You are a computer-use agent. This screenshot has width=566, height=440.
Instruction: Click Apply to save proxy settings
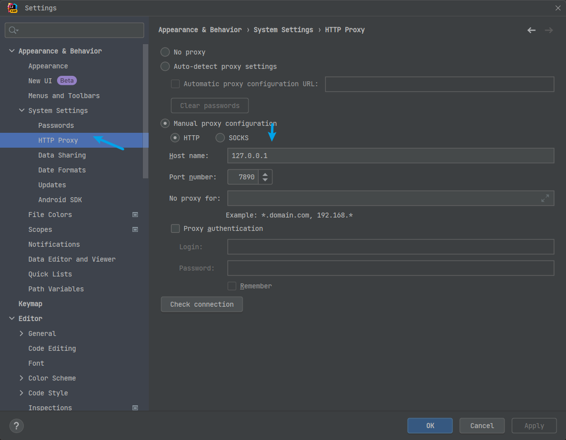(x=534, y=426)
